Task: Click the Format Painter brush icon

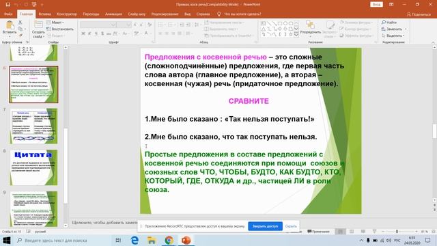Action: click(20, 36)
